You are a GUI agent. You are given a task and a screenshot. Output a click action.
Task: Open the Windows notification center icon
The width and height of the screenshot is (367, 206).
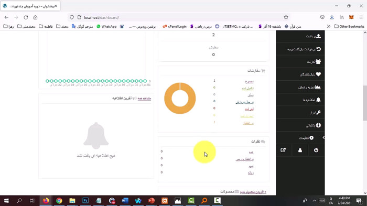tap(359, 201)
